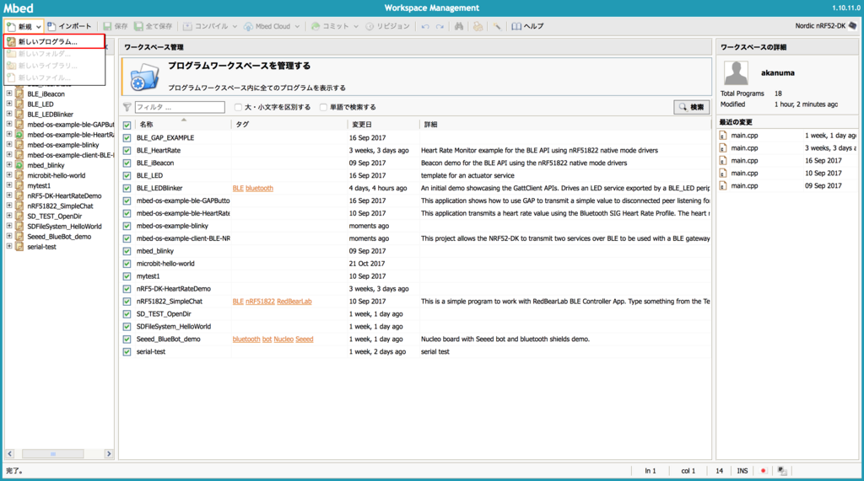Expand SD_TEST_OpenDir tree node
The height and width of the screenshot is (481, 864).
[x=9, y=216]
